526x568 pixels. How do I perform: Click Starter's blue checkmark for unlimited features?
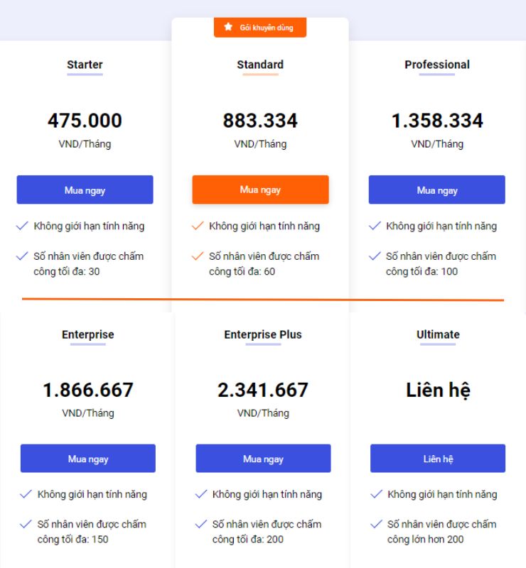(x=22, y=226)
